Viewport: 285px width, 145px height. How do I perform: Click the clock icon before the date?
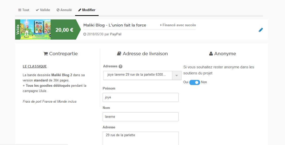[85, 34]
